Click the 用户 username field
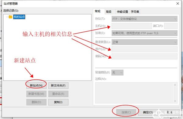 coord(145,49)
